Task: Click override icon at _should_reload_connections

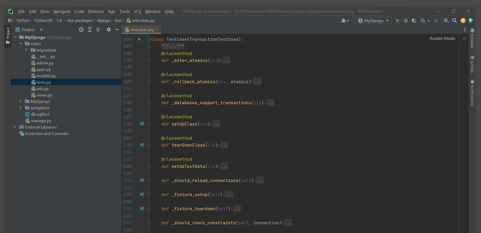Action: click(x=142, y=180)
